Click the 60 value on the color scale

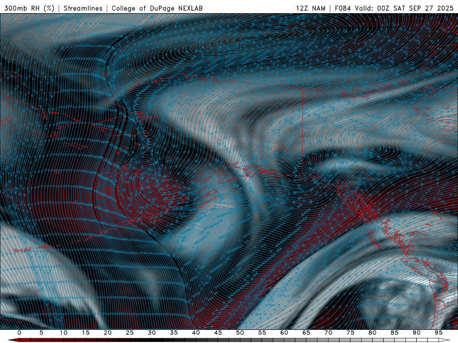coord(284,333)
